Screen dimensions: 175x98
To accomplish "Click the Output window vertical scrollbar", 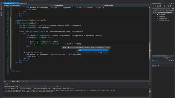I will pyautogui.click(x=150, y=92).
